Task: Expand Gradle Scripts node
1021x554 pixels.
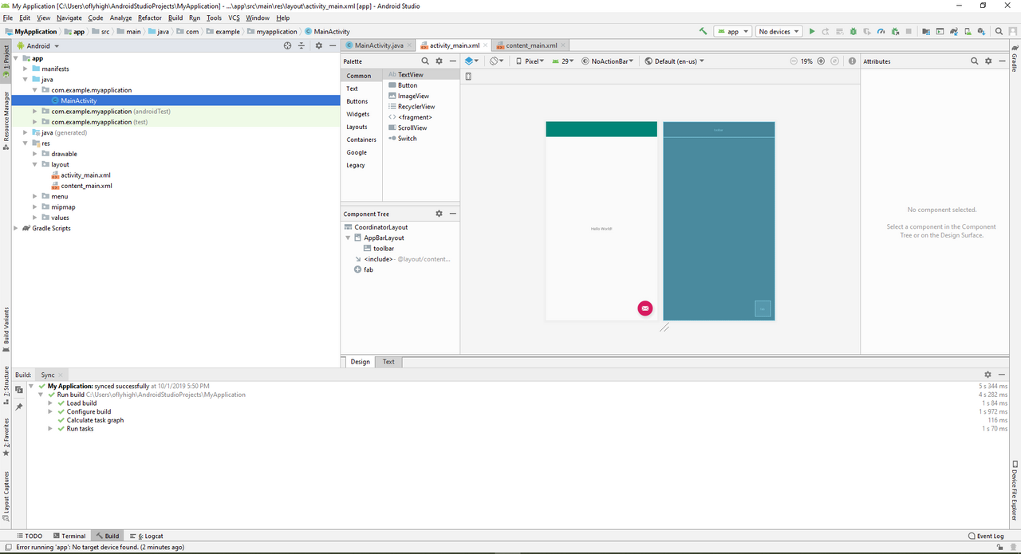Action: point(16,228)
